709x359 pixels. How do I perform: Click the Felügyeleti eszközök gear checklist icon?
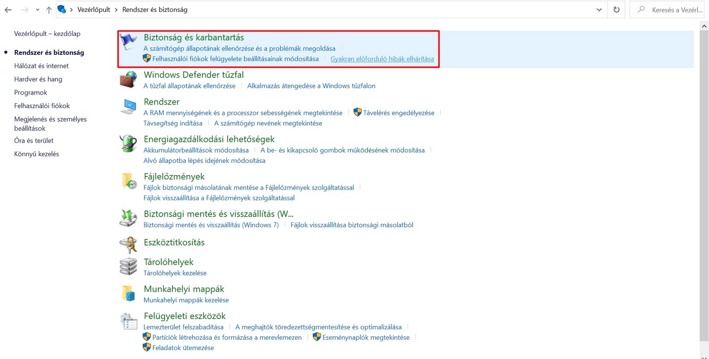coord(128,321)
